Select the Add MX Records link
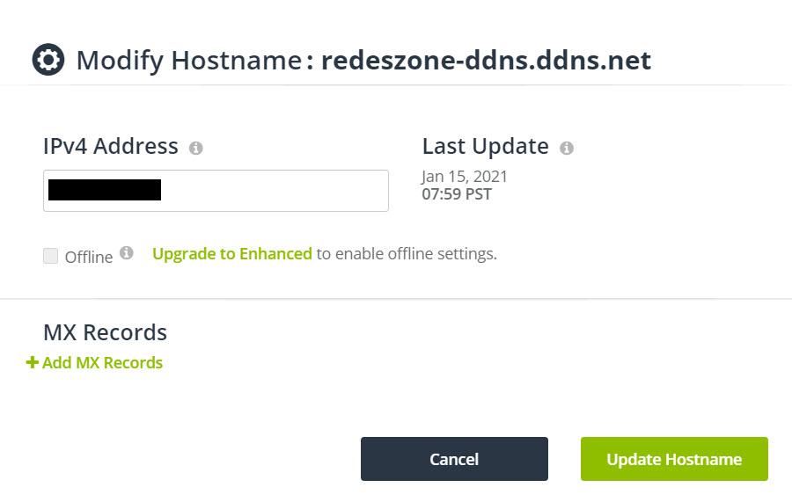Screen dimensions: 792x502 (x=102, y=362)
